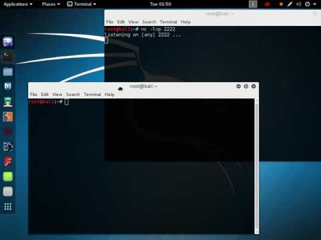Click the dark red dock icon below Burp Suite

pos(8,131)
